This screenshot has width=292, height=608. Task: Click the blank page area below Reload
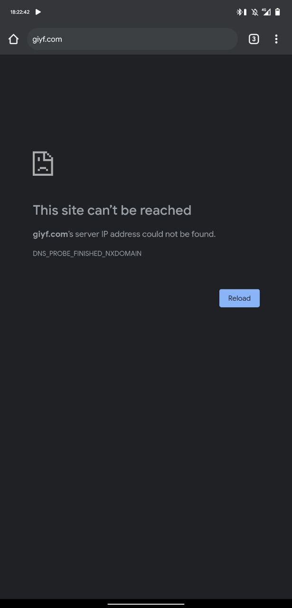tap(146, 451)
